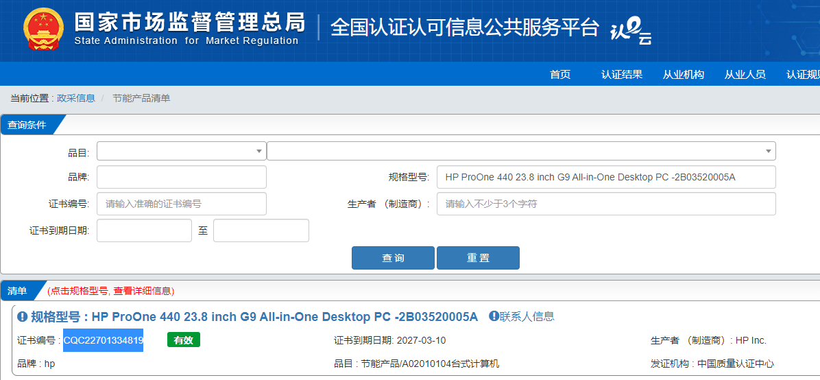The image size is (820, 380).
Task: Click the highlighted certificate number CQC22701334819
Action: coord(104,341)
